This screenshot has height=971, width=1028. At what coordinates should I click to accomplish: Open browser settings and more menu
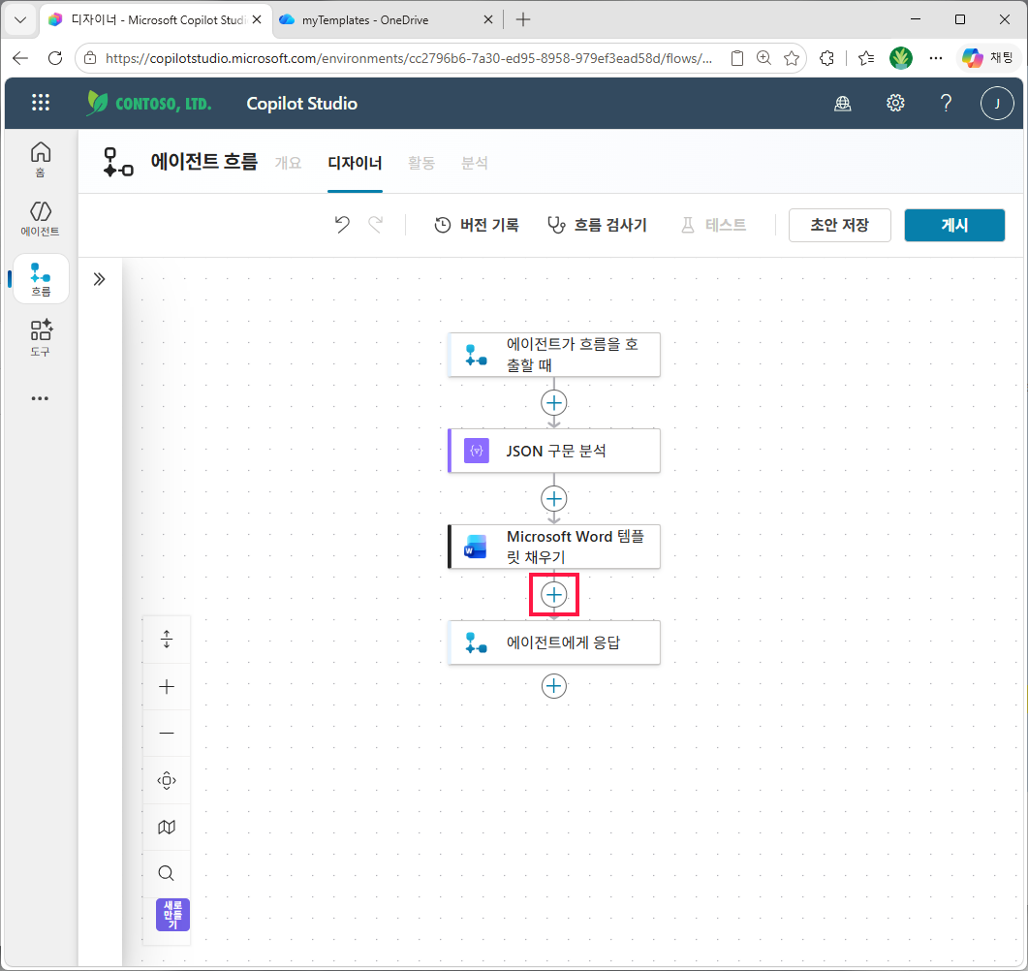[x=936, y=58]
